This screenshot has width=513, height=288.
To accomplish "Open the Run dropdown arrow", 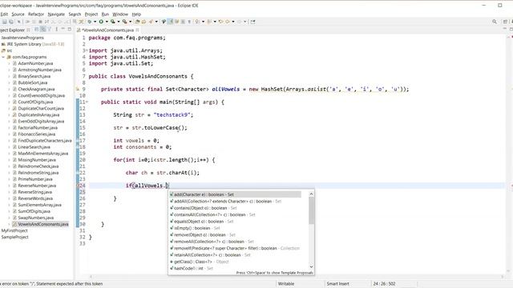I will (x=107, y=22).
